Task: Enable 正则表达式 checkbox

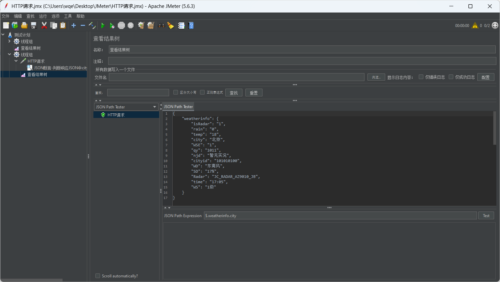Action: coord(202,92)
